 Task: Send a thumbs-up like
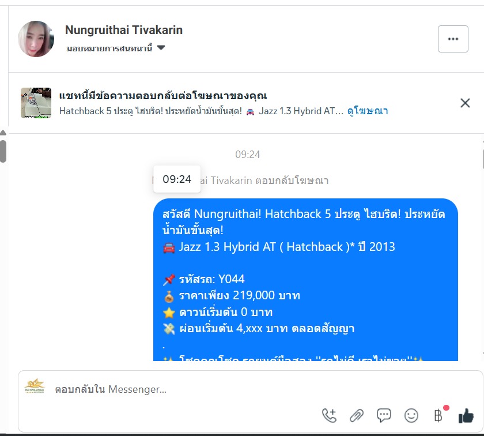coord(466,415)
